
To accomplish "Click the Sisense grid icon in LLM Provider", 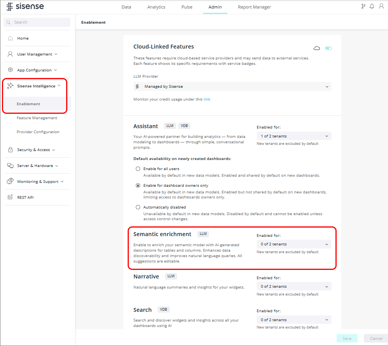I will coord(137,87).
